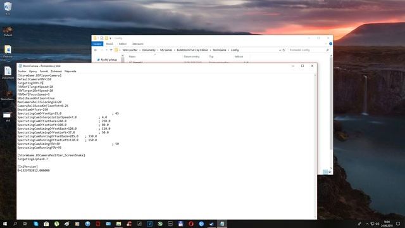Click the 'DeathCamOffset=250' line
The image size is (405, 228).
click(x=32, y=110)
